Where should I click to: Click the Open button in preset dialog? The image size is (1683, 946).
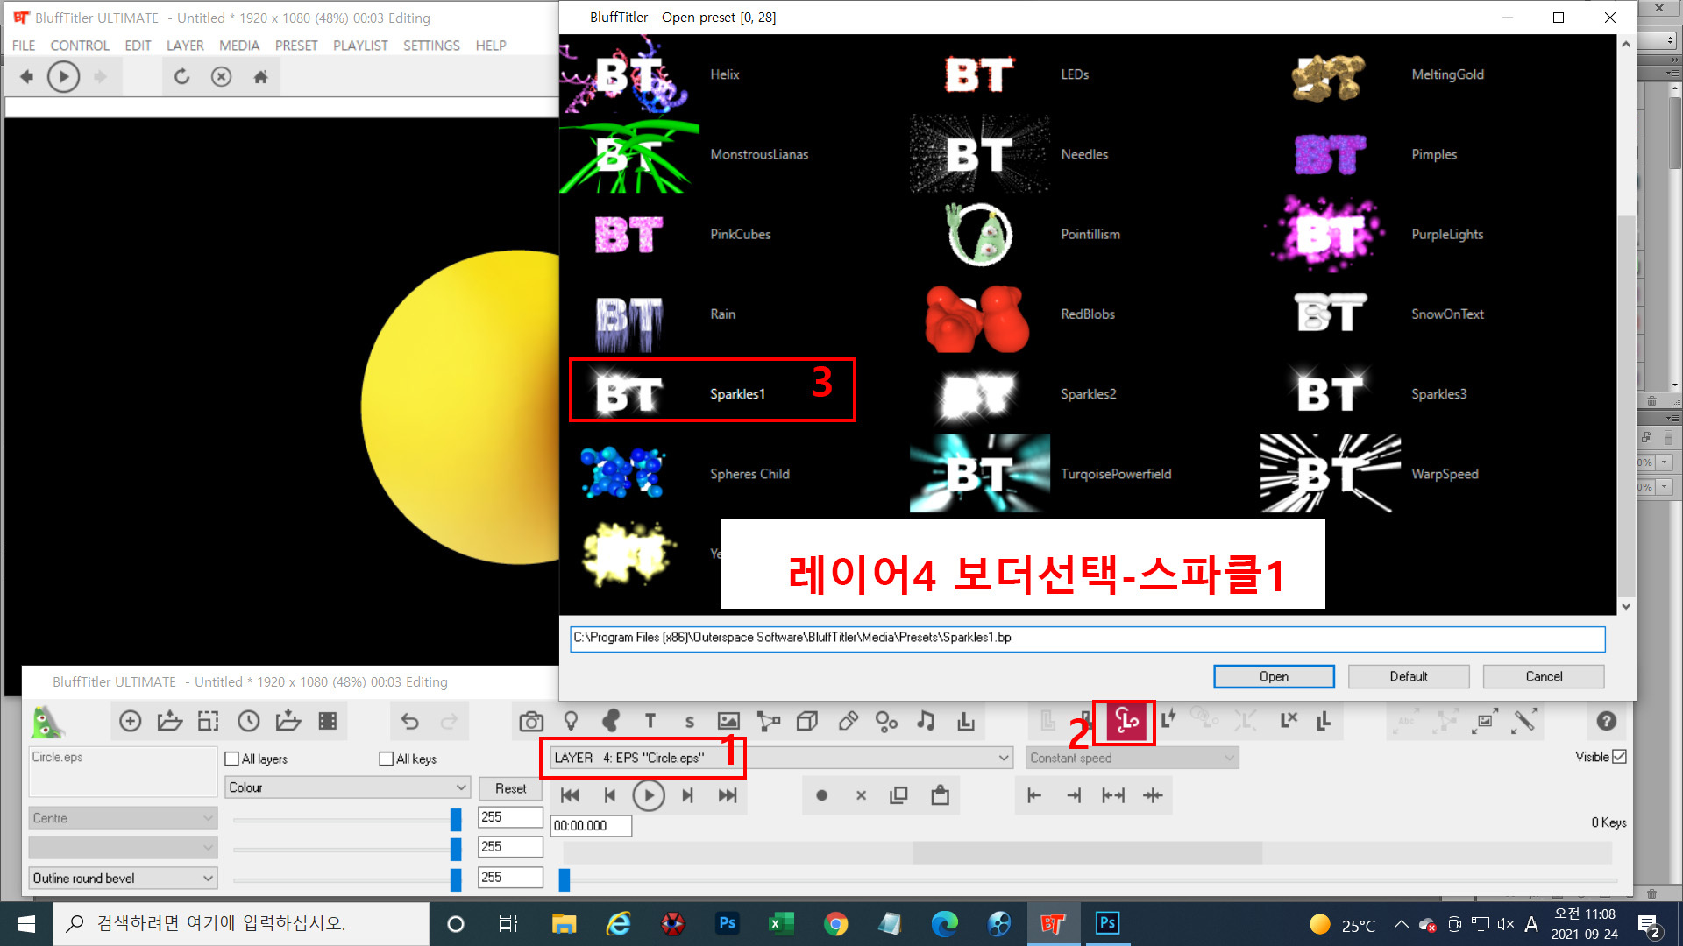point(1273,676)
